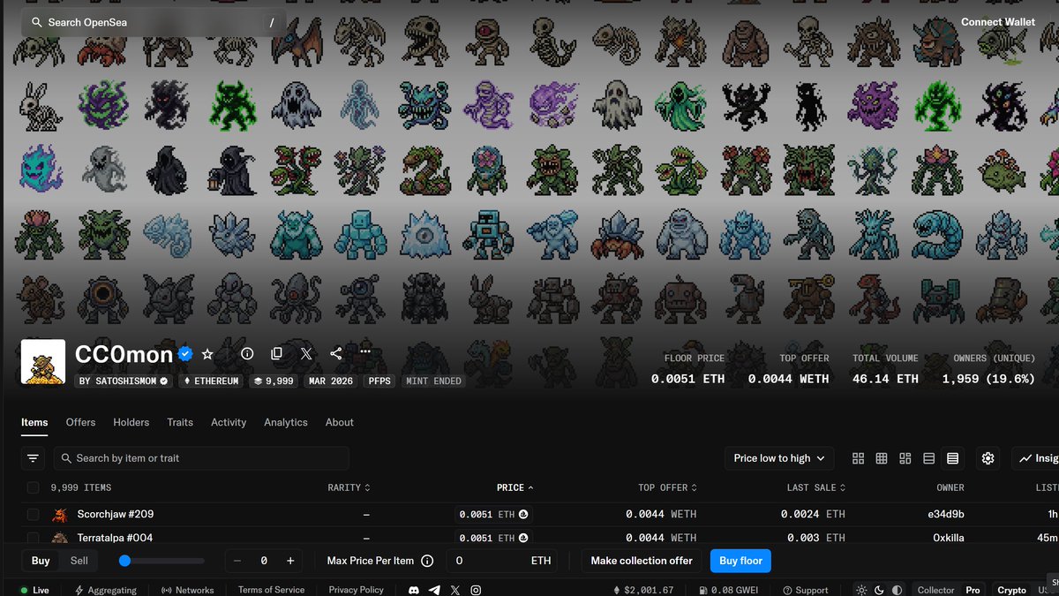The image size is (1059, 596).
Task: Check the Scorchjaw #209 row checkbox
Action: pos(33,514)
